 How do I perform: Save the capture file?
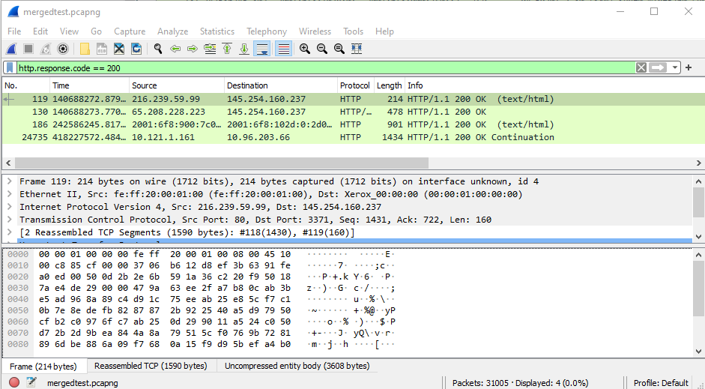(102, 49)
